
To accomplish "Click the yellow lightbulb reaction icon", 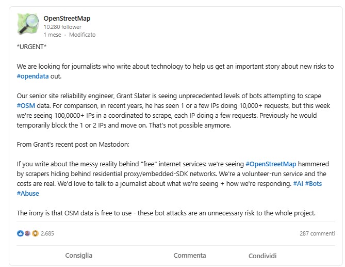I will pos(35,233).
